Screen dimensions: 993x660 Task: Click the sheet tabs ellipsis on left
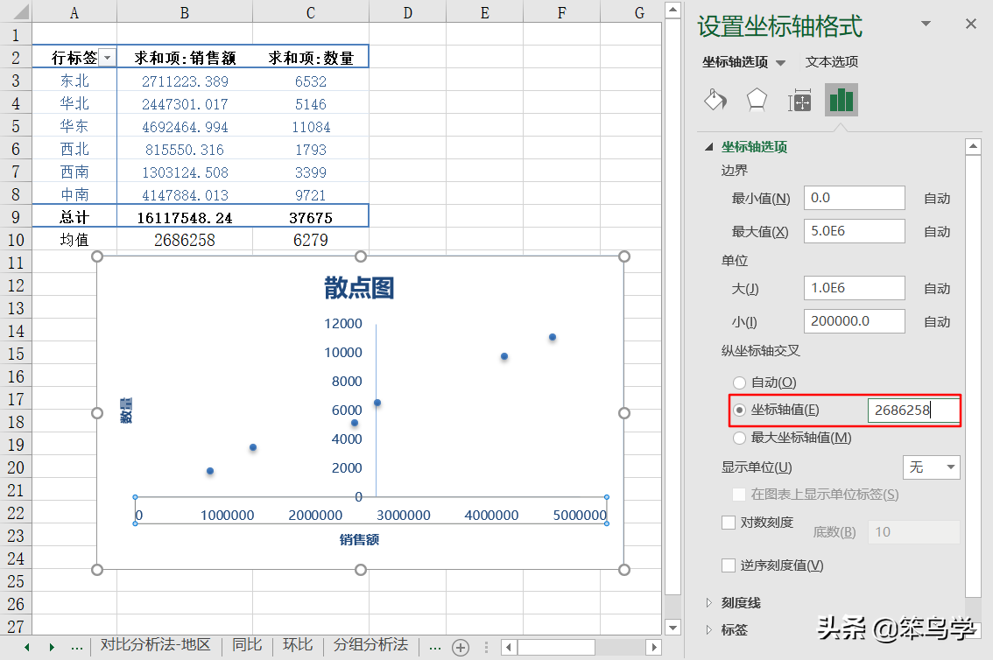77,647
